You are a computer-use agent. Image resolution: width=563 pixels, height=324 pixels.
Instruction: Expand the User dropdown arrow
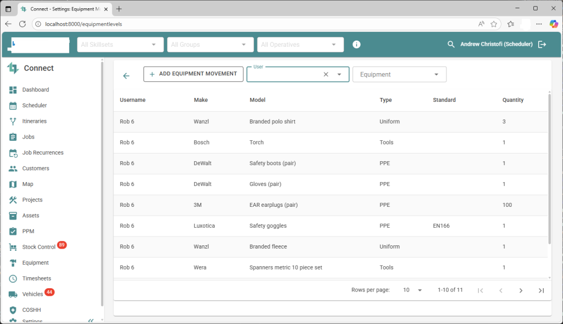[x=339, y=74]
